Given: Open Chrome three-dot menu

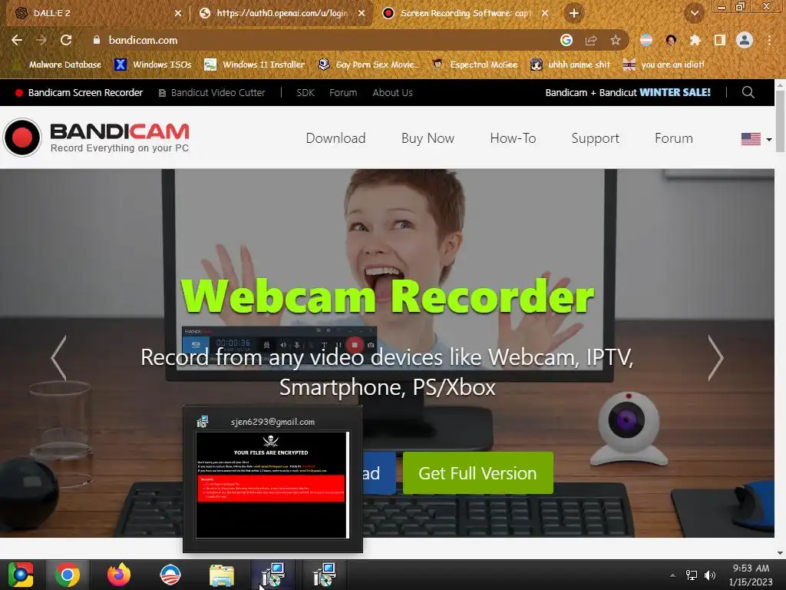Looking at the screenshot, I should click(769, 40).
